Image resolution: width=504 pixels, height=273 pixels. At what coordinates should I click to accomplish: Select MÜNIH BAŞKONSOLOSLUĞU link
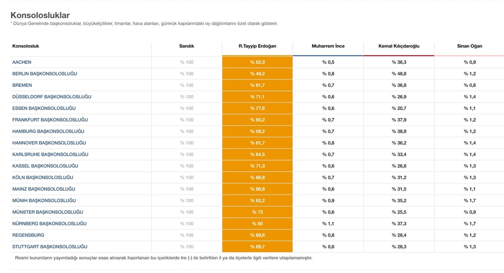click(x=44, y=200)
